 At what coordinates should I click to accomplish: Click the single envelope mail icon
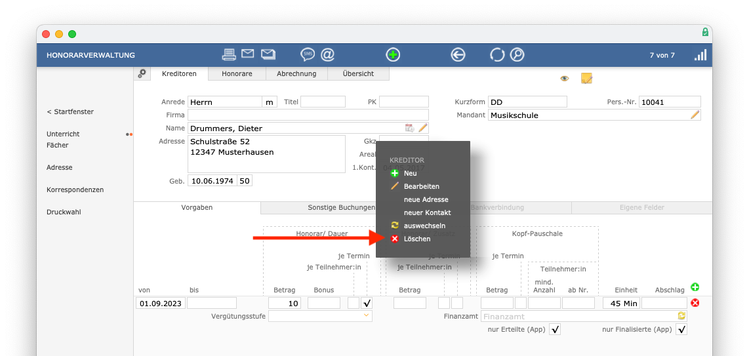tap(247, 54)
